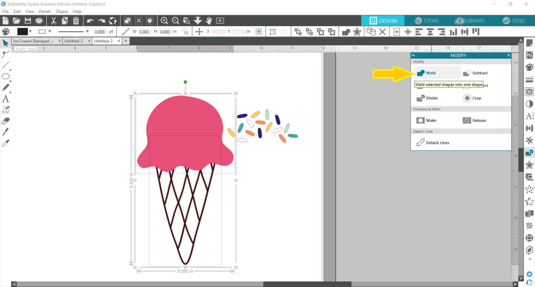Expand the line style dropdown

coord(87,31)
